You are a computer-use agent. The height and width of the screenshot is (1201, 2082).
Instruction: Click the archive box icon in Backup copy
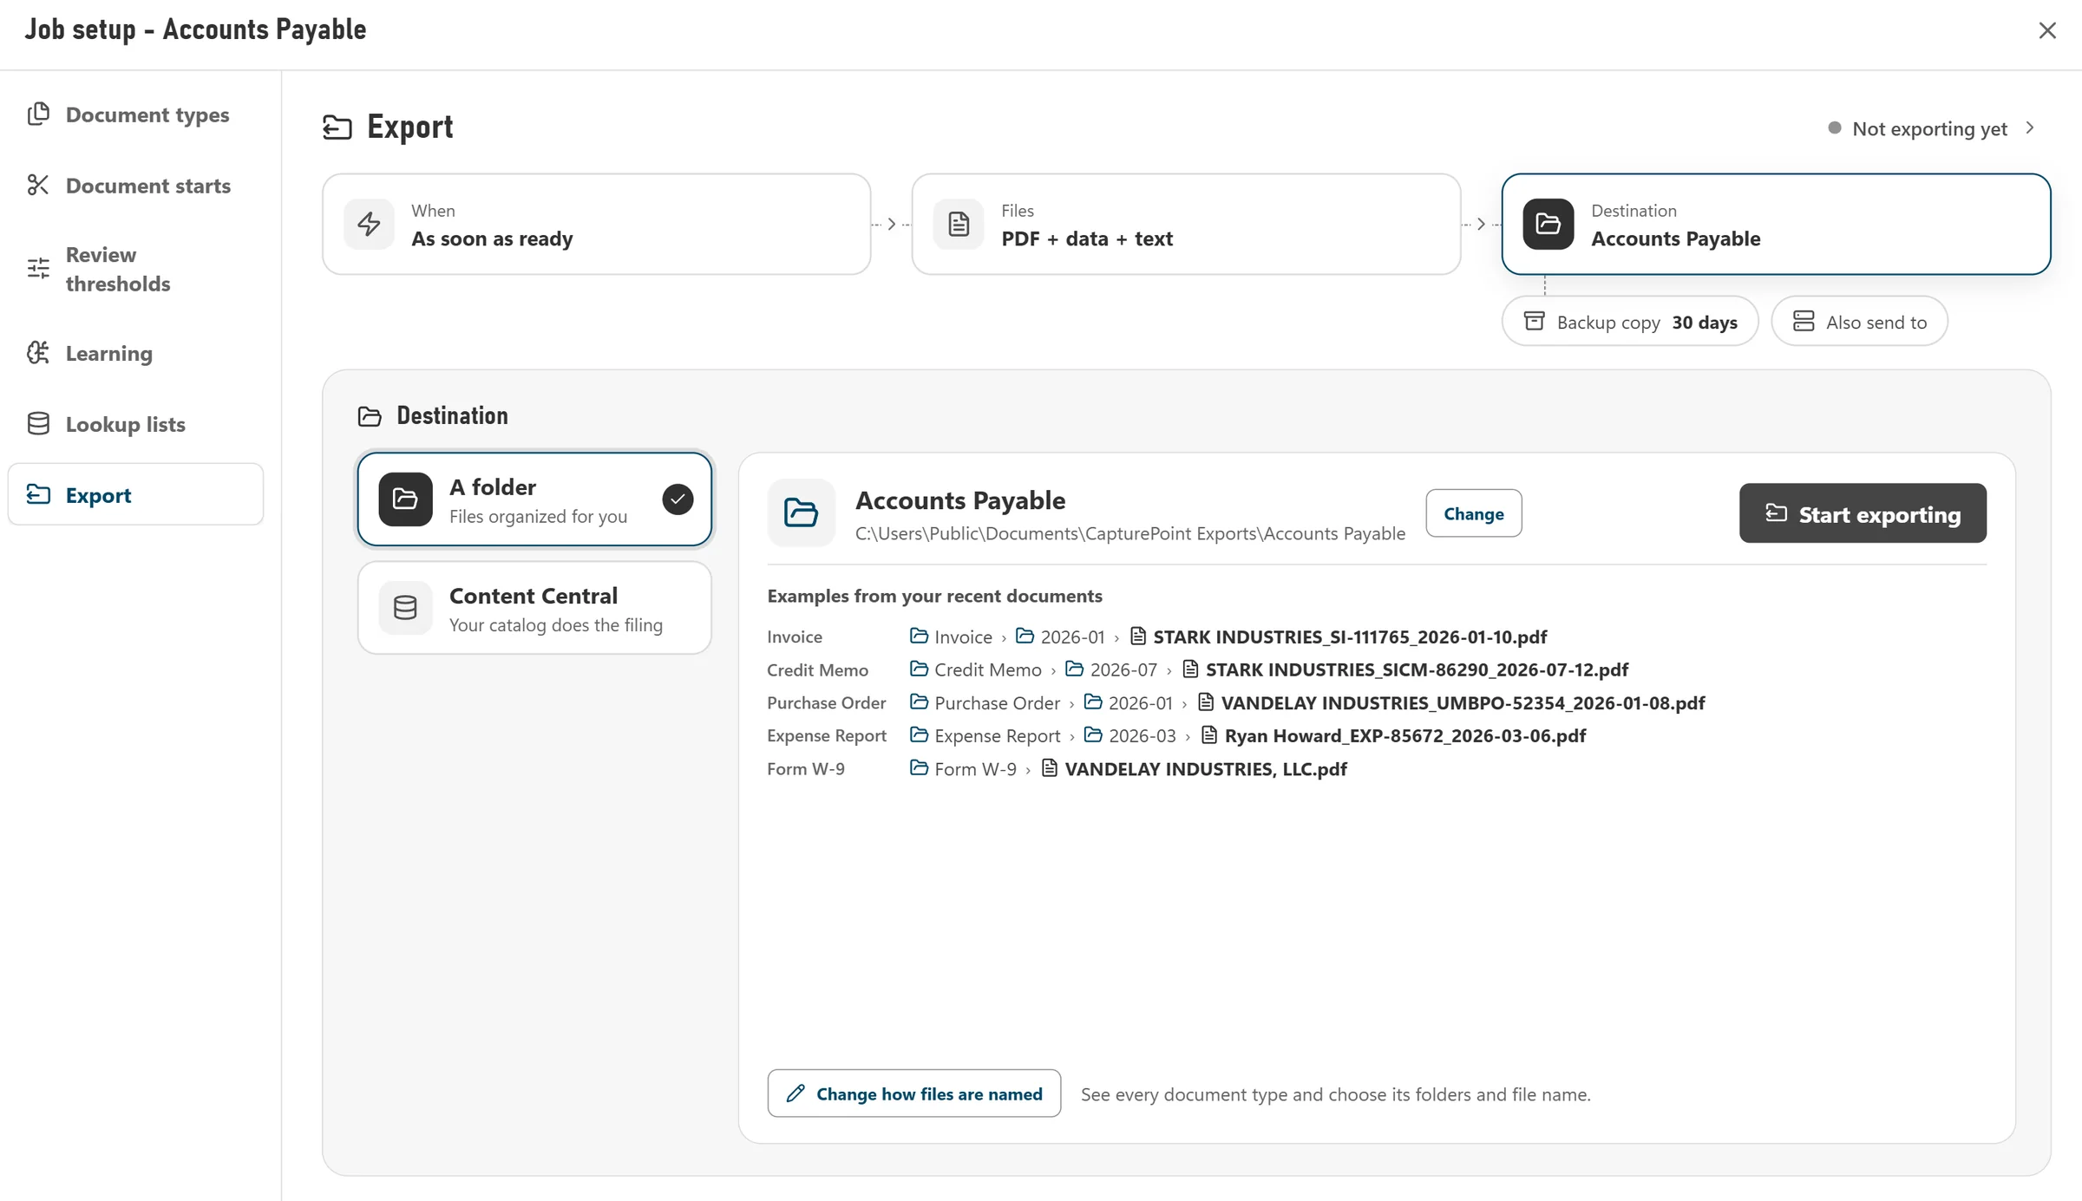(1535, 322)
